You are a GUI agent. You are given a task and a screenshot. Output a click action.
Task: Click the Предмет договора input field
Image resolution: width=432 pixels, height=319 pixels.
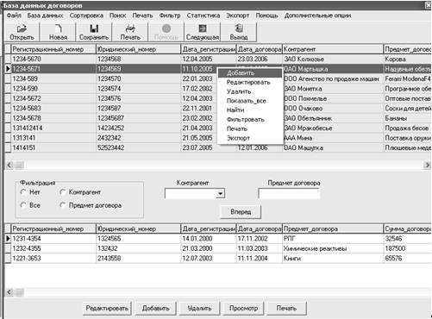tap(289, 193)
